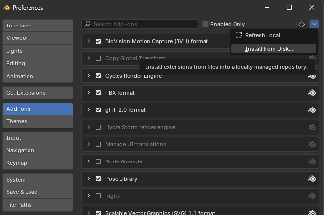Click Blender icon on Node Wrangler row
This screenshot has height=215, width=324.
312,161
